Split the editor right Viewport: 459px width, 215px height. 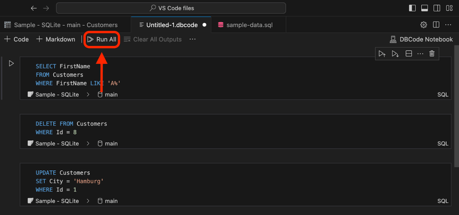click(436, 25)
